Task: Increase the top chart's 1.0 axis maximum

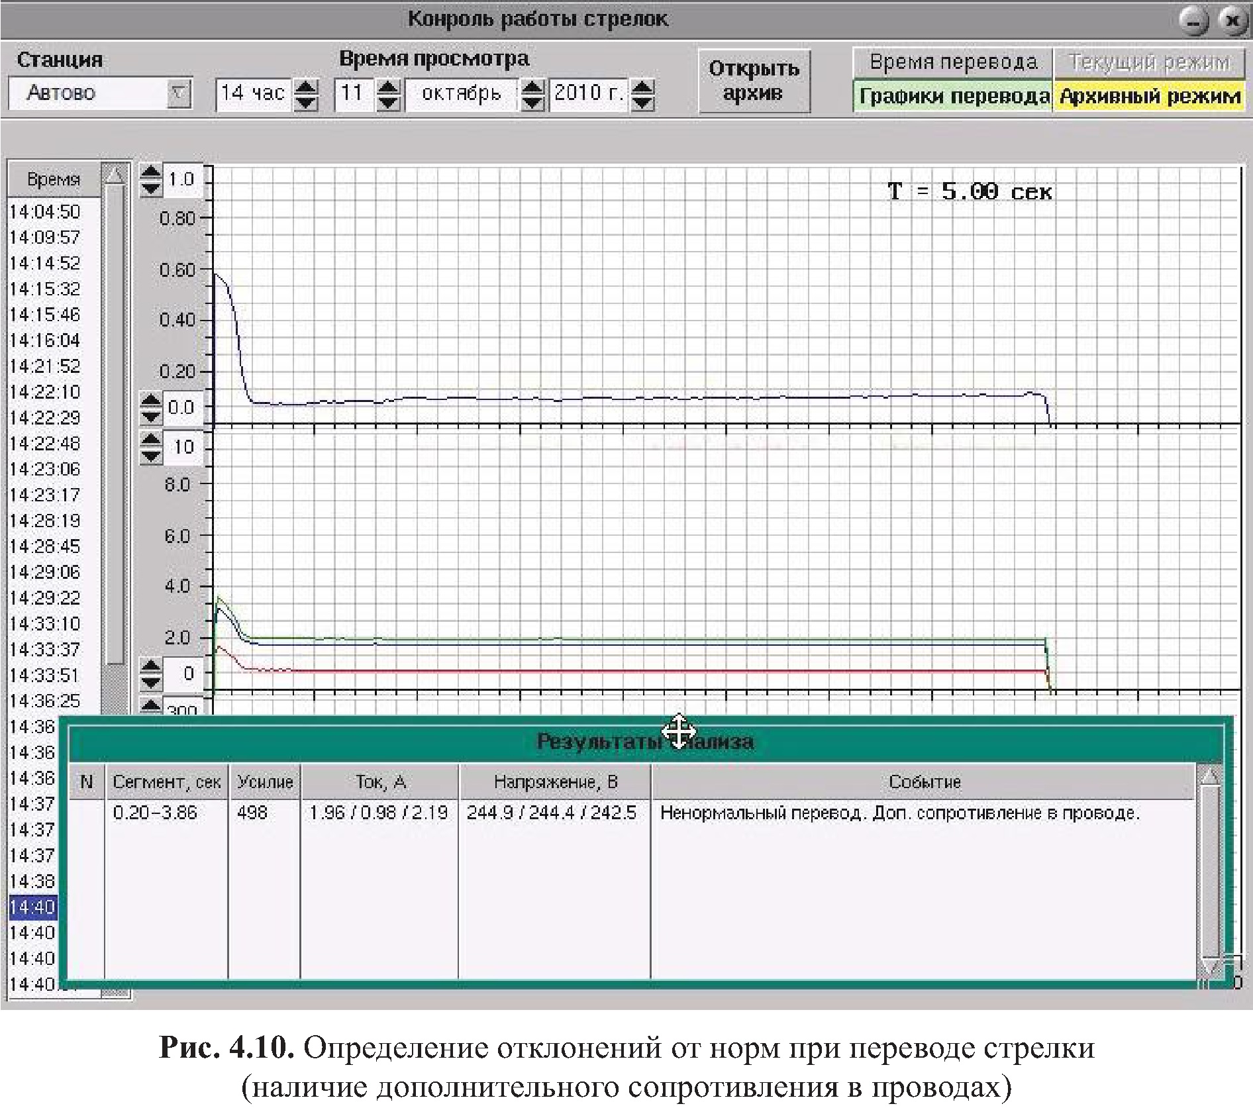Action: click(x=151, y=172)
